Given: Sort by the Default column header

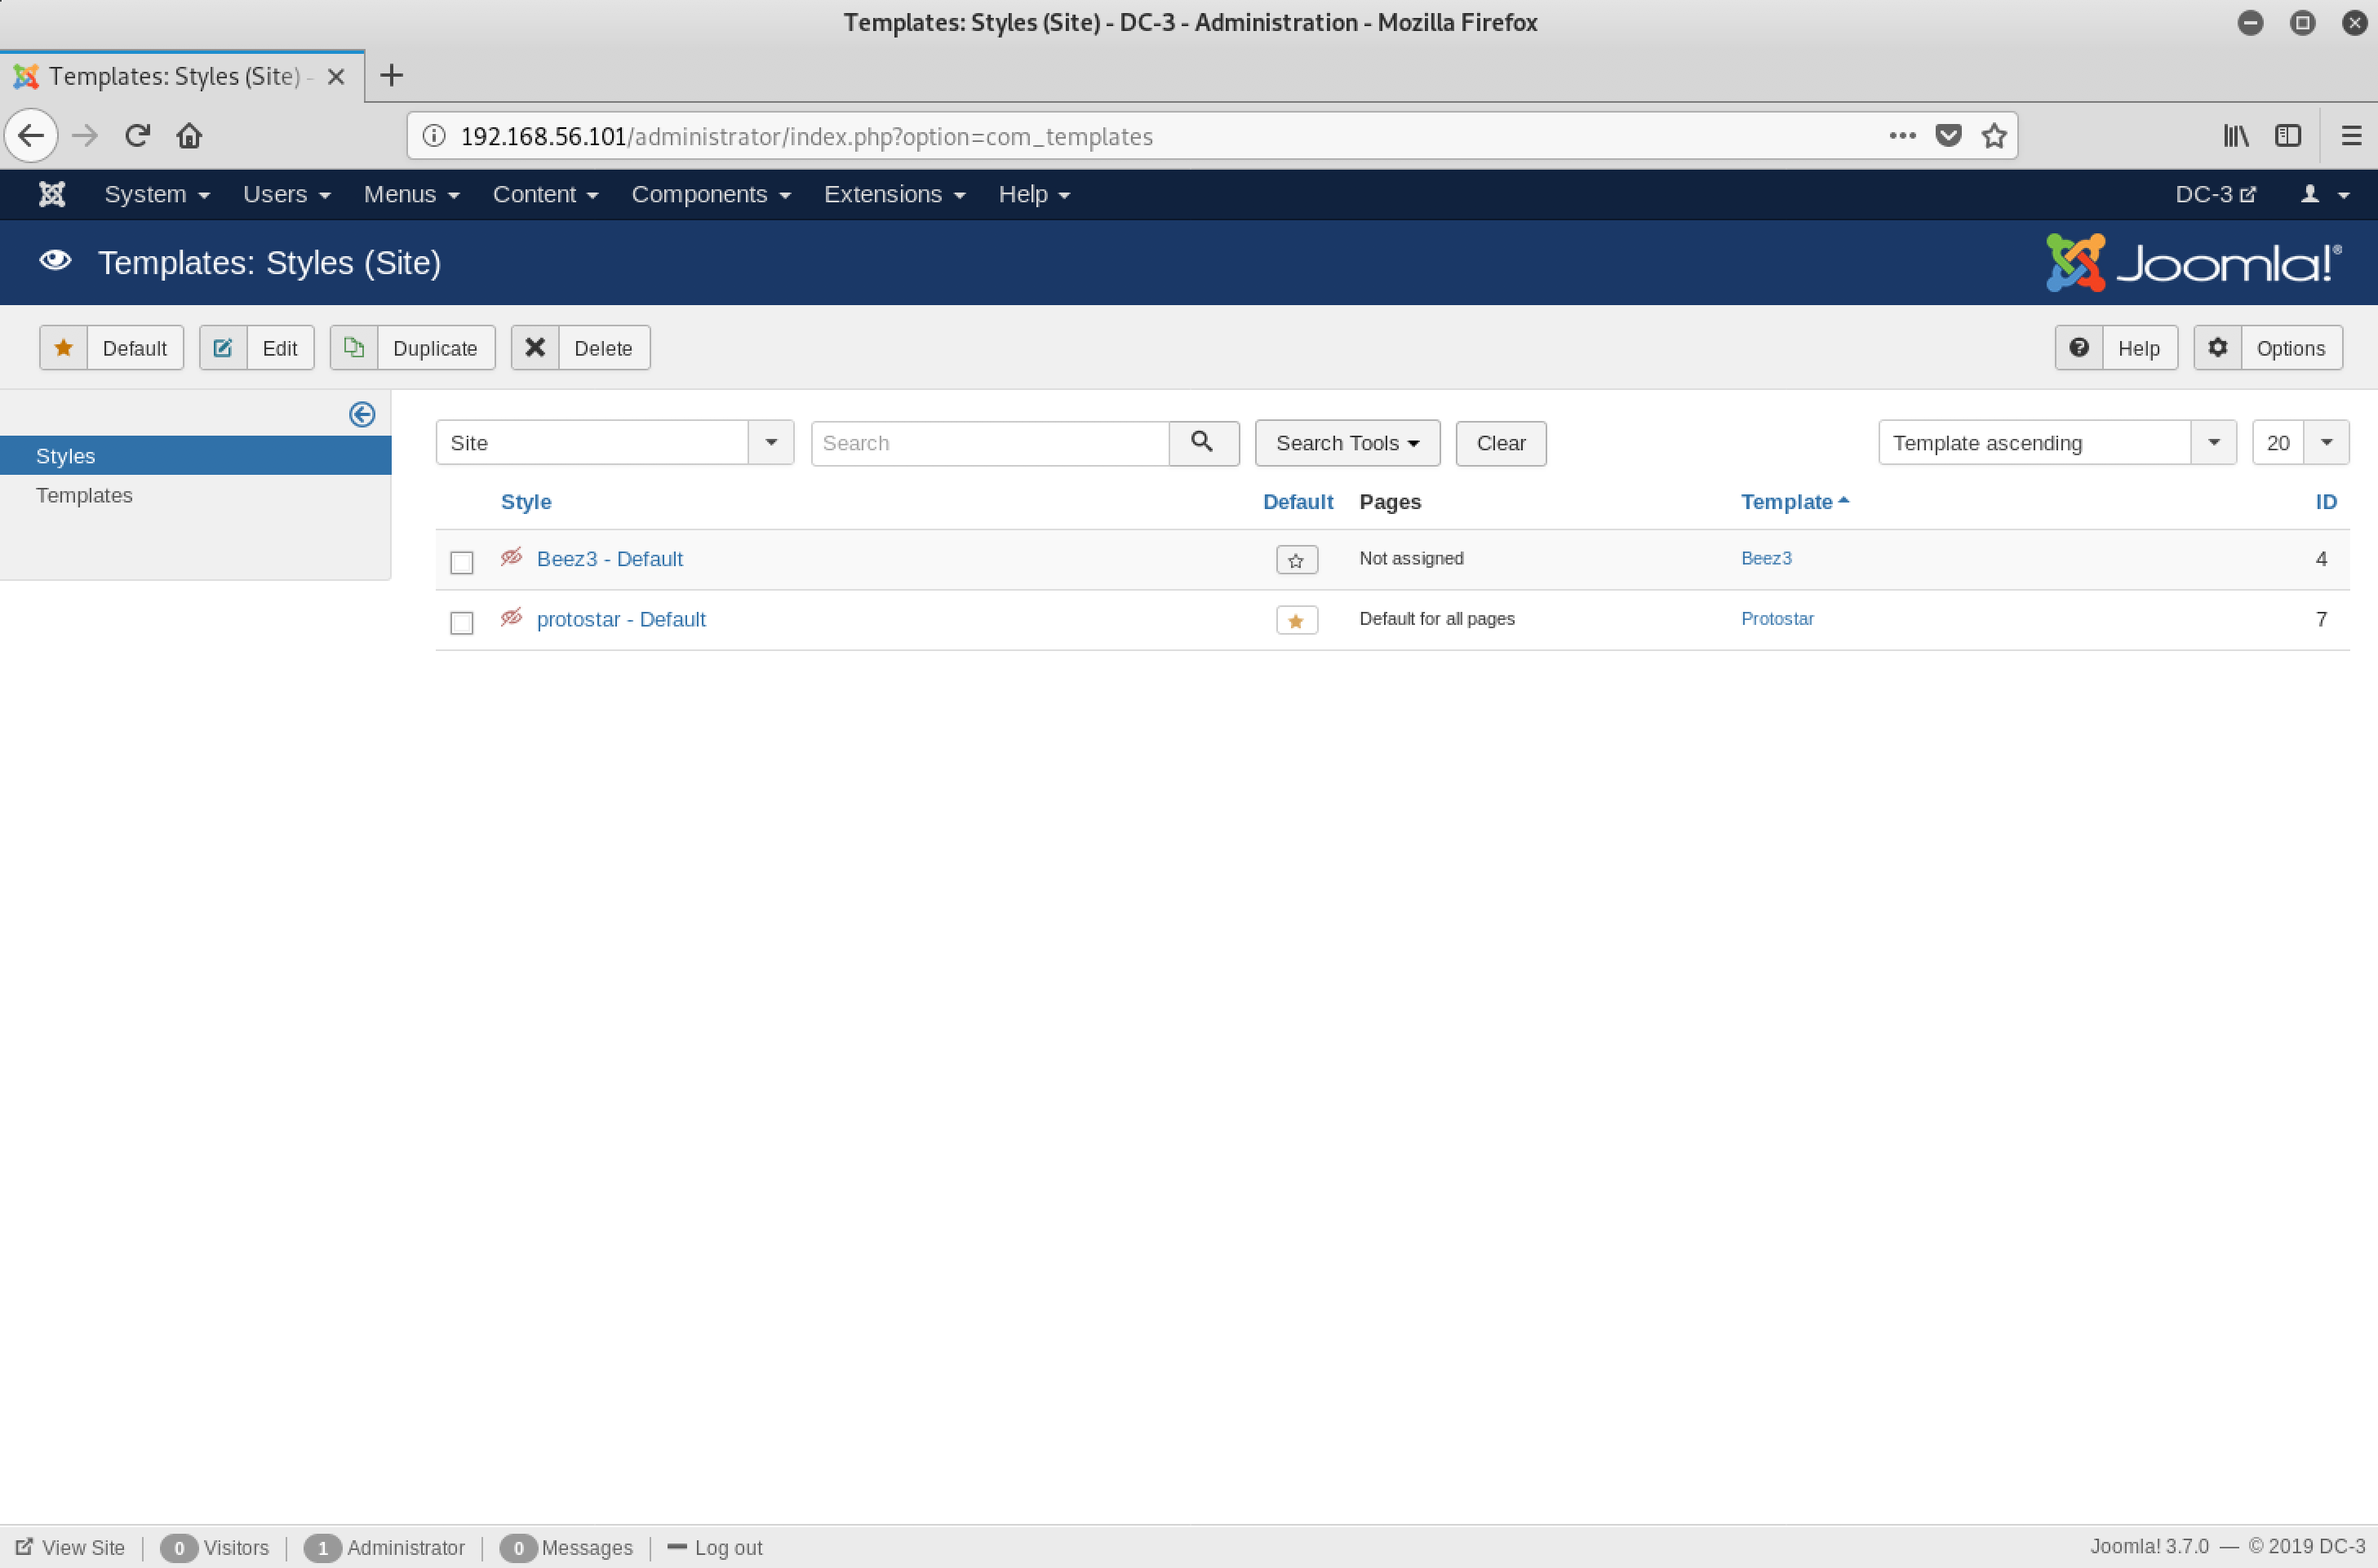Looking at the screenshot, I should pos(1297,502).
